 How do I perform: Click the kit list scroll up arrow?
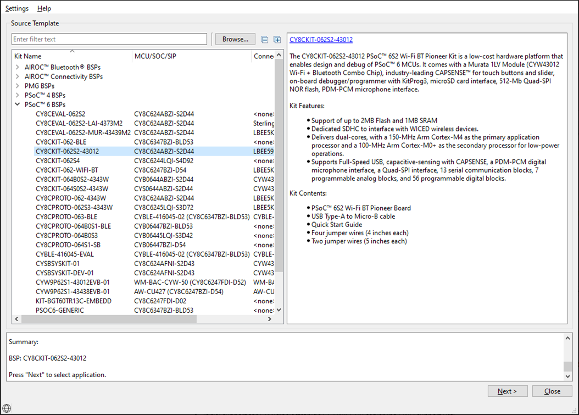[x=279, y=55]
